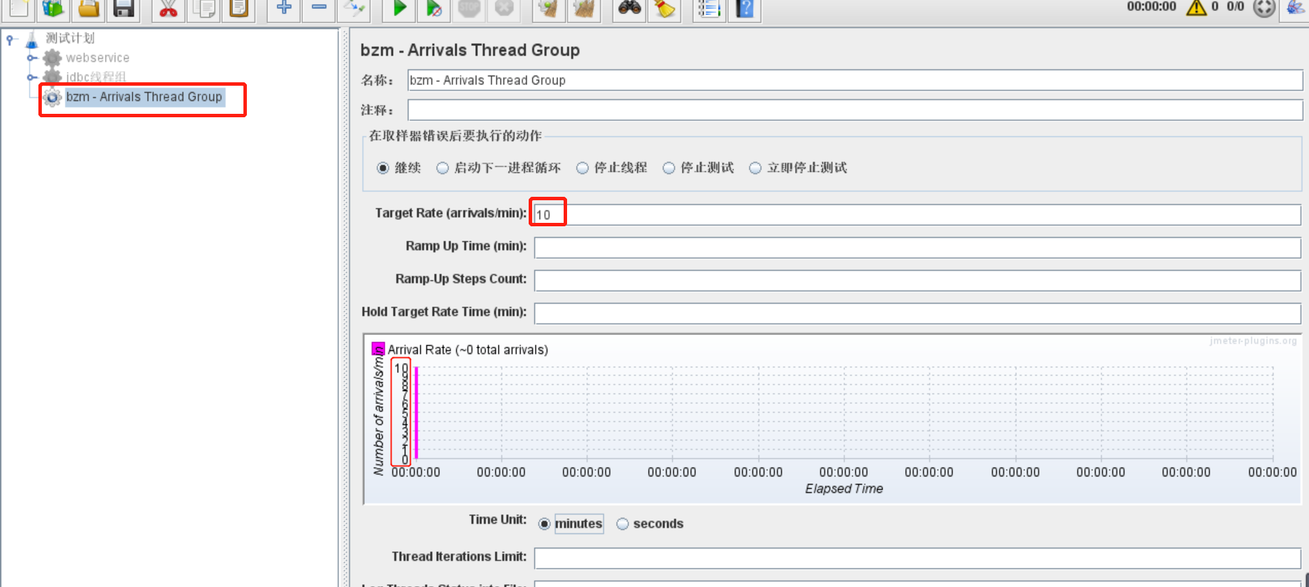The image size is (1309, 587).
Task: Select 立即停止测试 radio button
Action: point(755,168)
